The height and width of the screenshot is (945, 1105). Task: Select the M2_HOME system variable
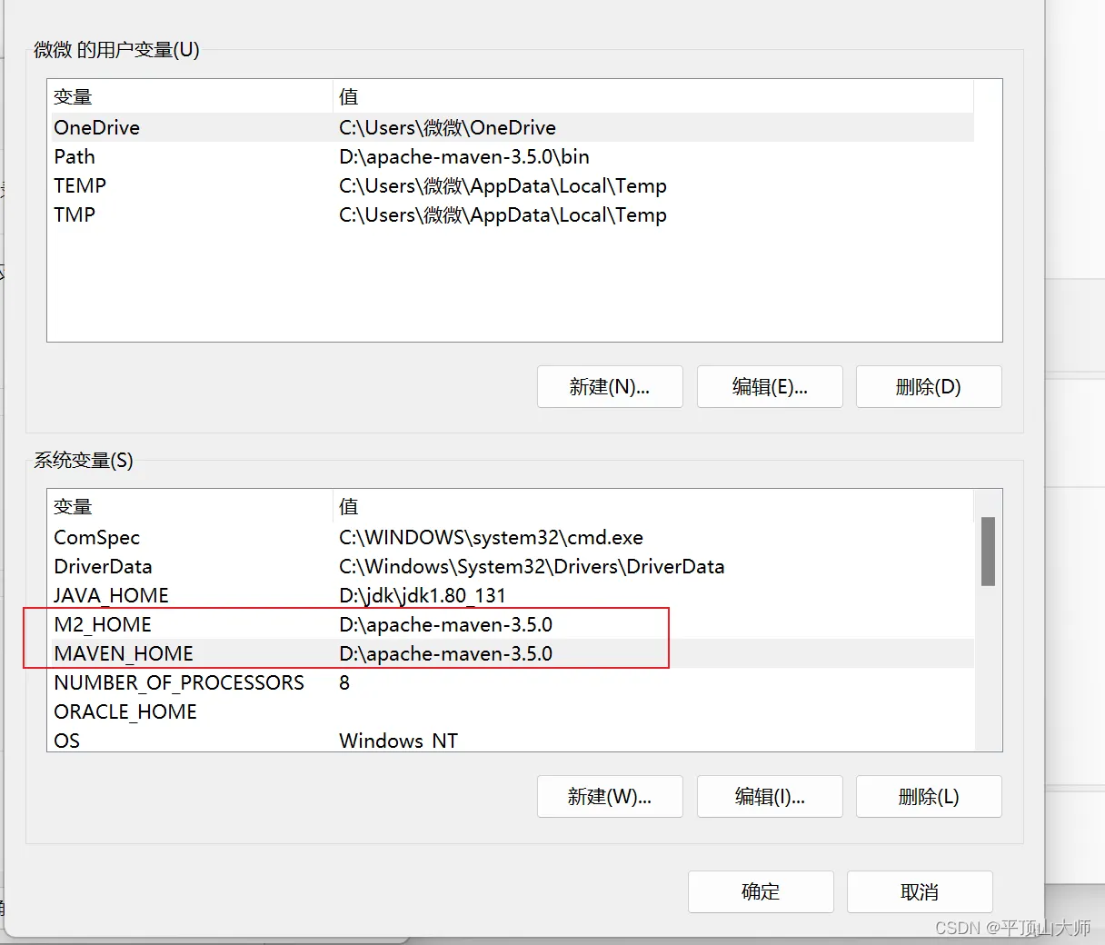[511, 624]
